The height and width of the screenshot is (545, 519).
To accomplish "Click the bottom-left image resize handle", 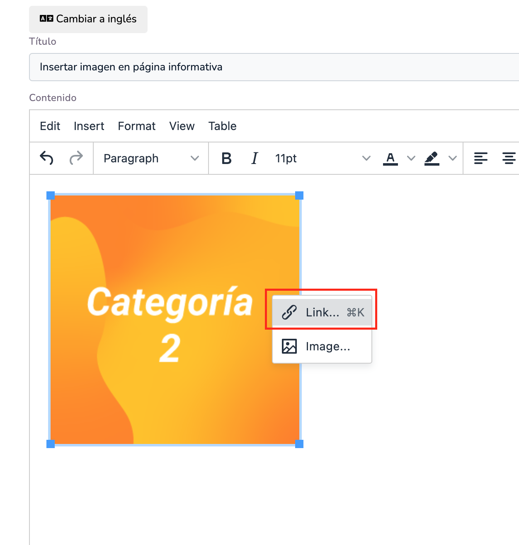I will point(51,444).
